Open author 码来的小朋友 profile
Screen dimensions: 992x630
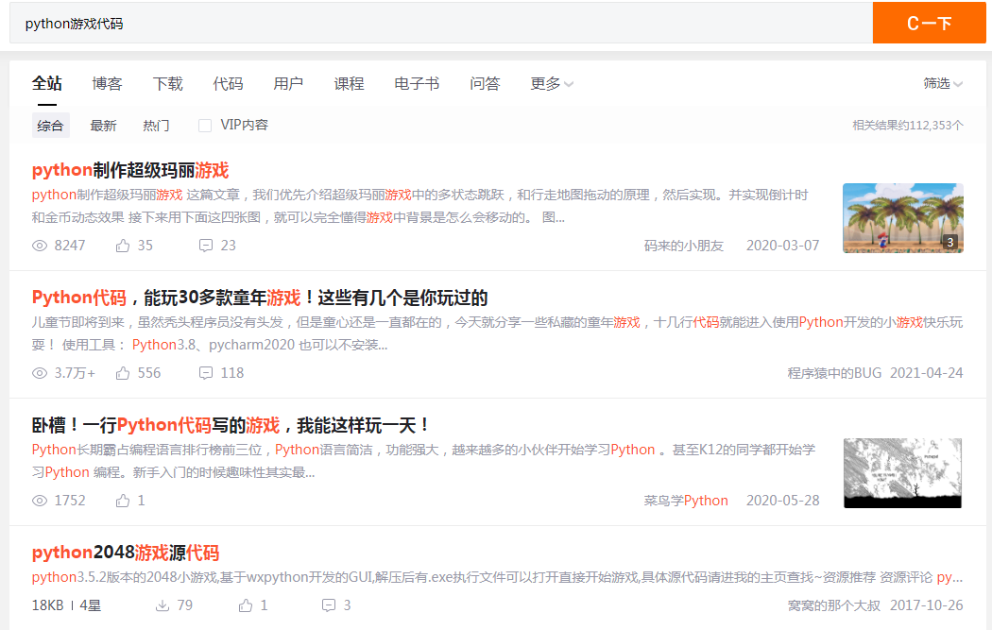coord(683,246)
